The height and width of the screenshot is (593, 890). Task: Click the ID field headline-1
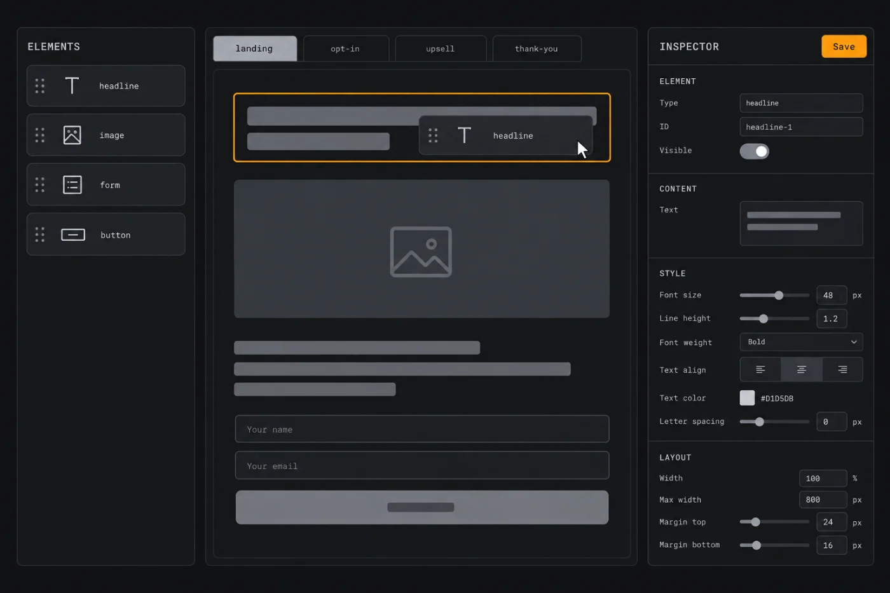(x=801, y=126)
